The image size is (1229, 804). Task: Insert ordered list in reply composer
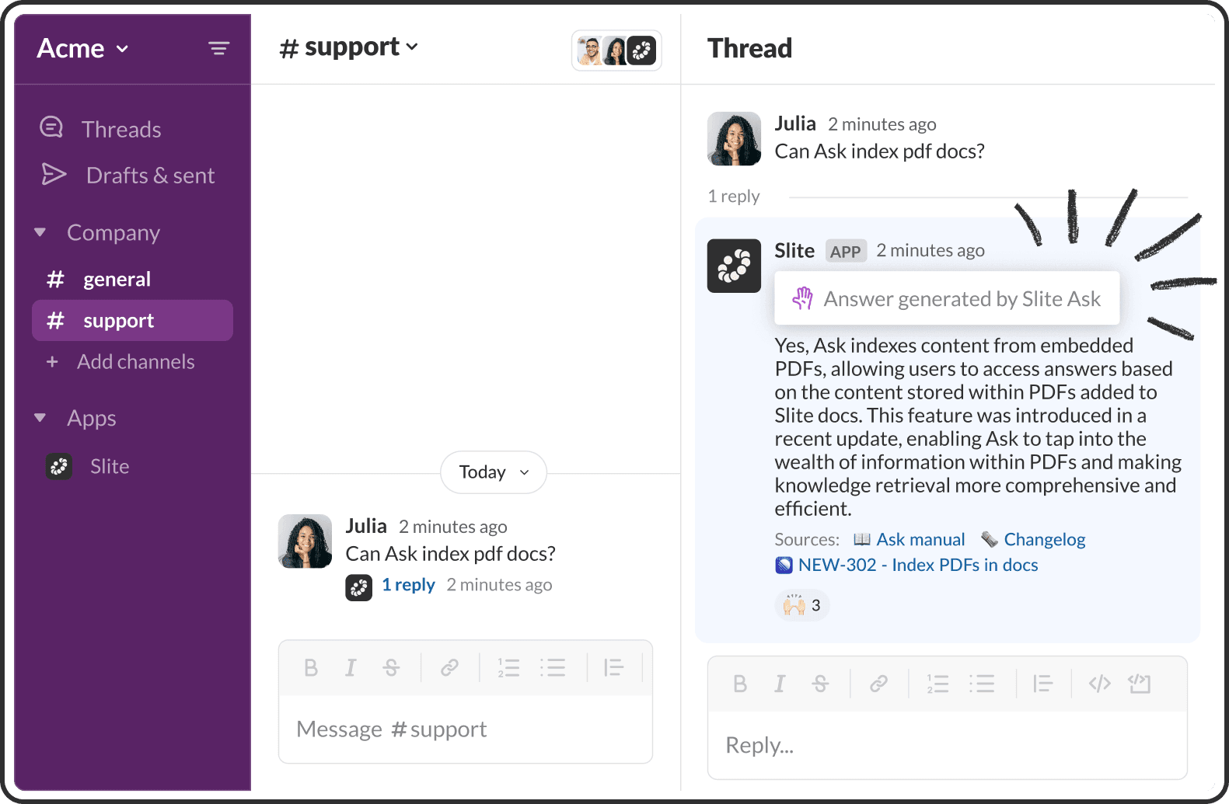coord(937,684)
